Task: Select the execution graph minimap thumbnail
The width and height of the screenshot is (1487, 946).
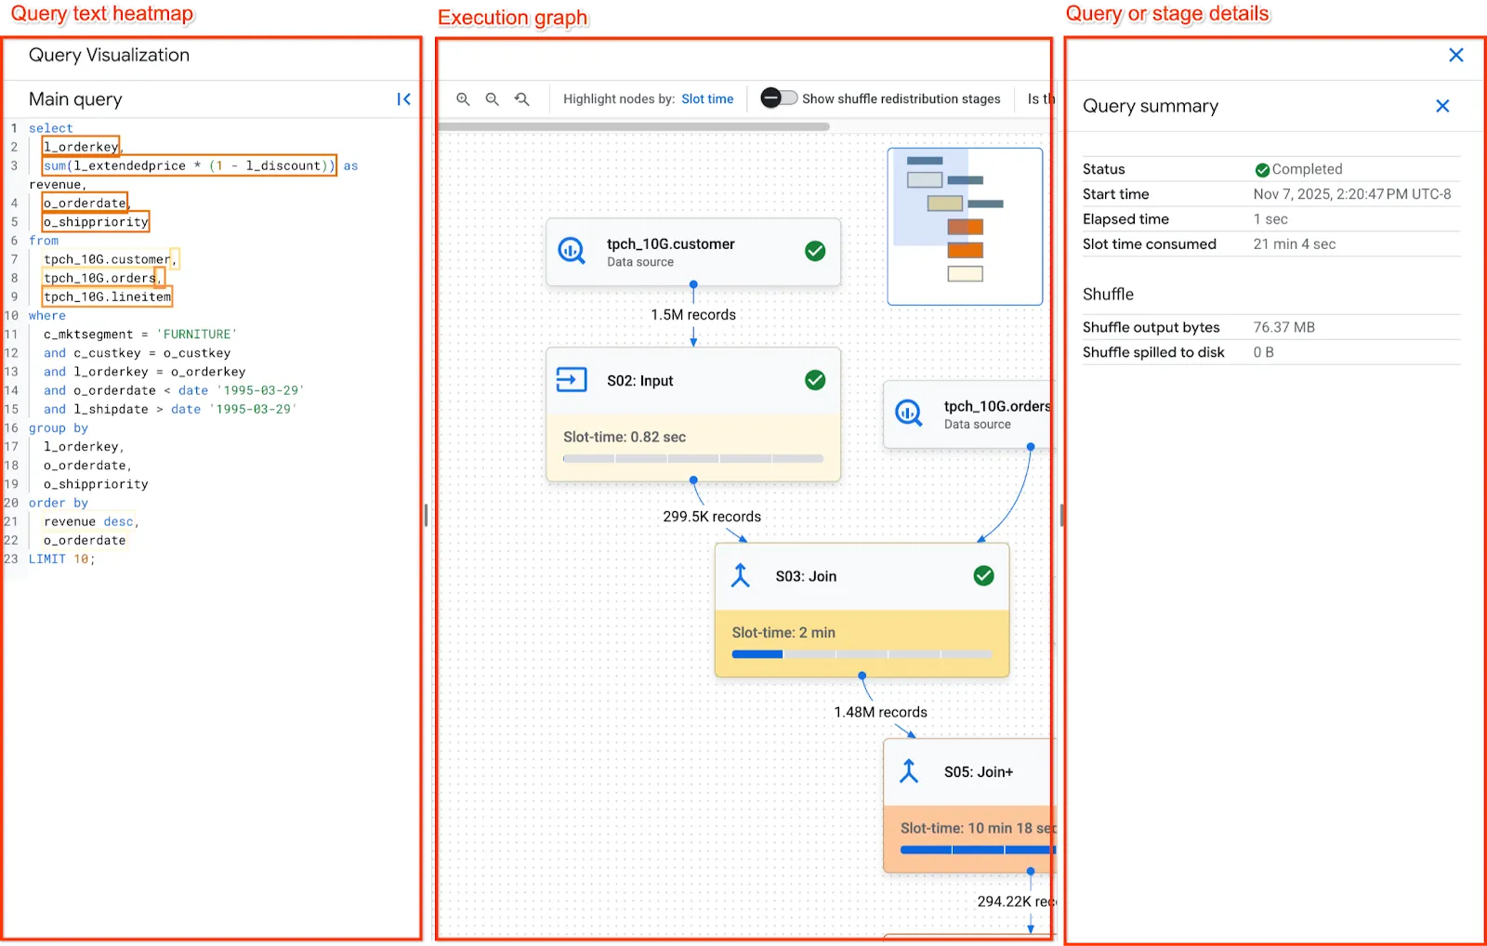Action: (x=965, y=226)
